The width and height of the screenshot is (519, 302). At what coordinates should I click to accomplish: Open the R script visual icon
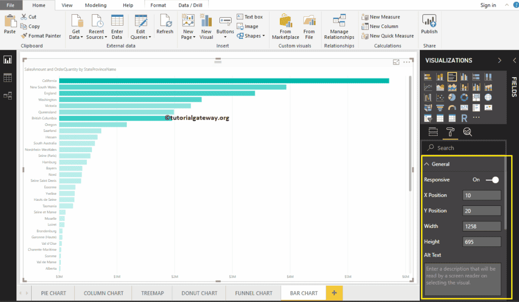[465, 118]
